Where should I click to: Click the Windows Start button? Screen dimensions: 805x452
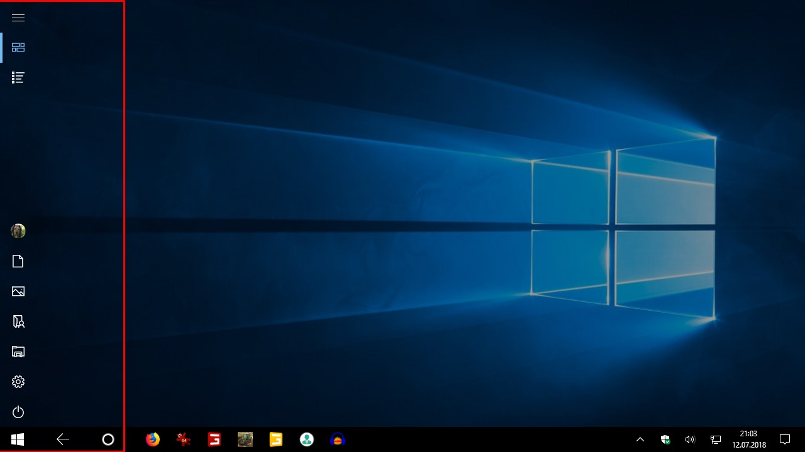(18, 439)
